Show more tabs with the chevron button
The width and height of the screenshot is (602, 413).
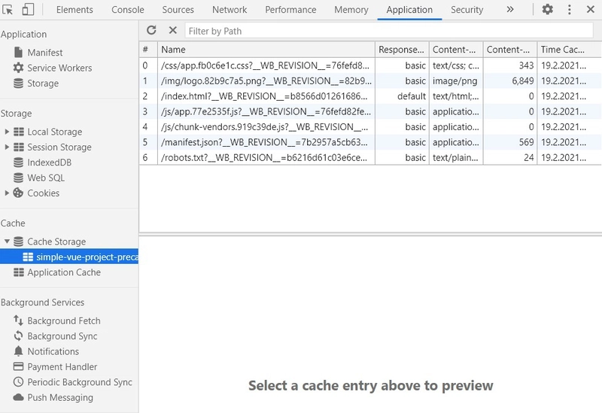pos(509,10)
